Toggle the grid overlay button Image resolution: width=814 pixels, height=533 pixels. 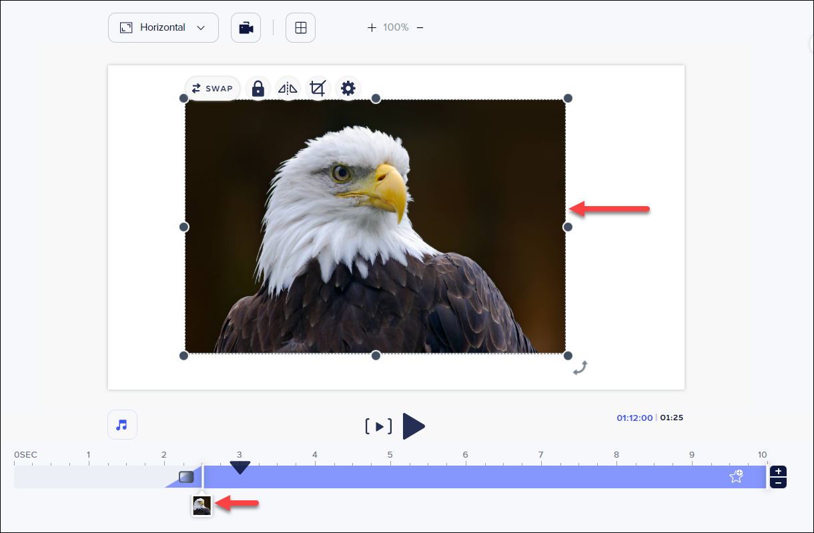click(300, 28)
